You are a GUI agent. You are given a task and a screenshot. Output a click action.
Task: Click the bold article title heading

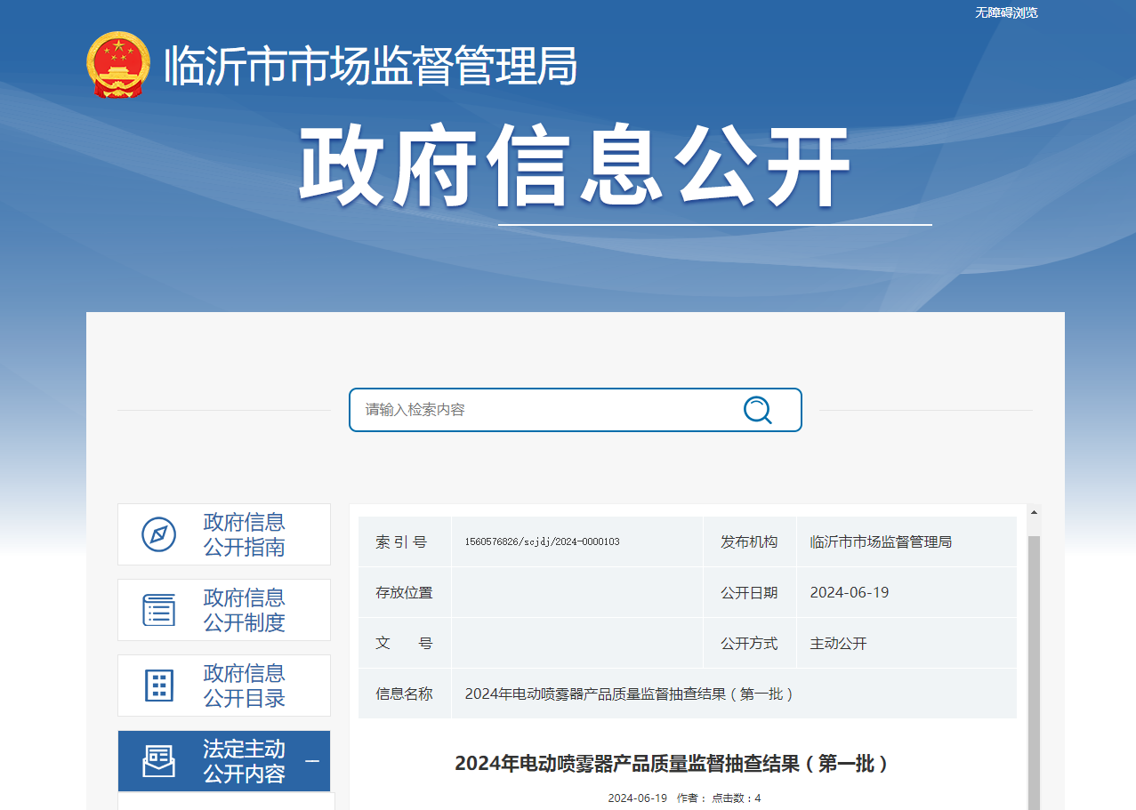[673, 764]
